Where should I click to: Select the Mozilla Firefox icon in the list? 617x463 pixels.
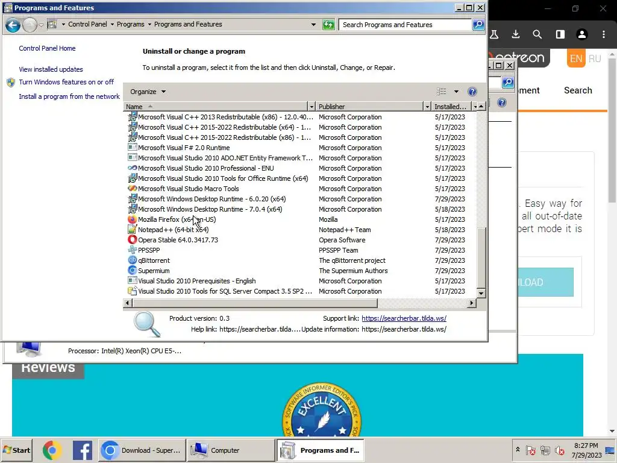pyautogui.click(x=132, y=219)
